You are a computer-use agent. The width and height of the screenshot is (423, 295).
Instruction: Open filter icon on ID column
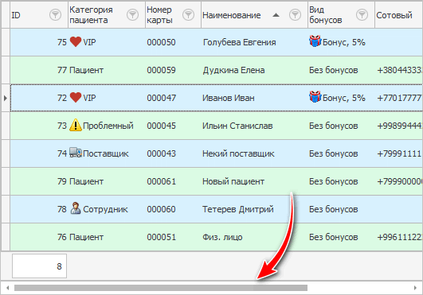point(55,15)
